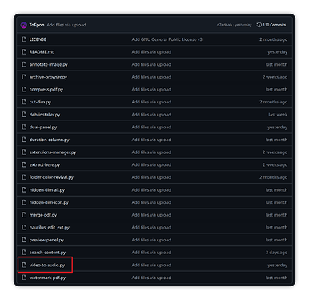The width and height of the screenshot is (309, 300).
Task: Open latest commit hash d7ed6ab
Action: pyautogui.click(x=224, y=25)
